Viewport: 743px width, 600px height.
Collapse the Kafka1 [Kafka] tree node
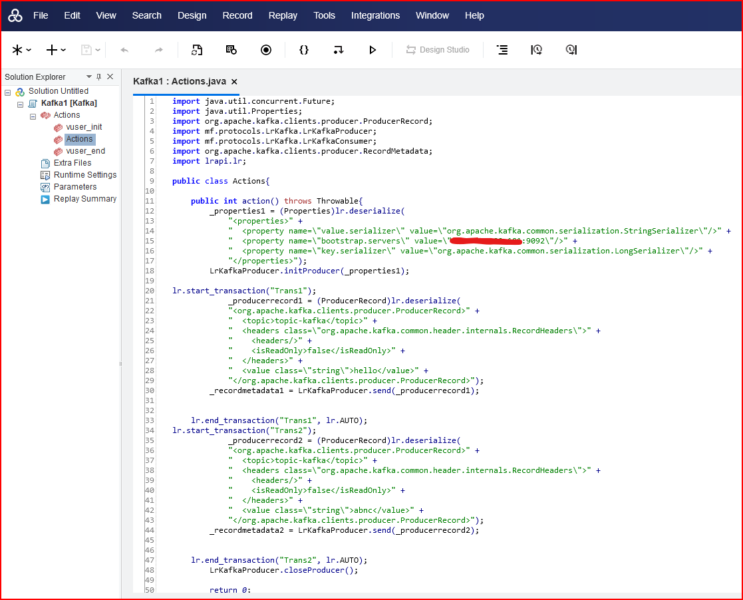(21, 104)
